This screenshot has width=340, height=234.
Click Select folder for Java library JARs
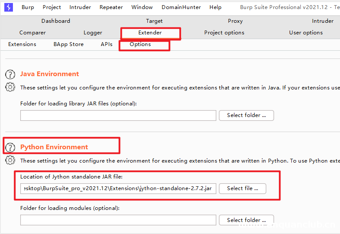(x=246, y=115)
